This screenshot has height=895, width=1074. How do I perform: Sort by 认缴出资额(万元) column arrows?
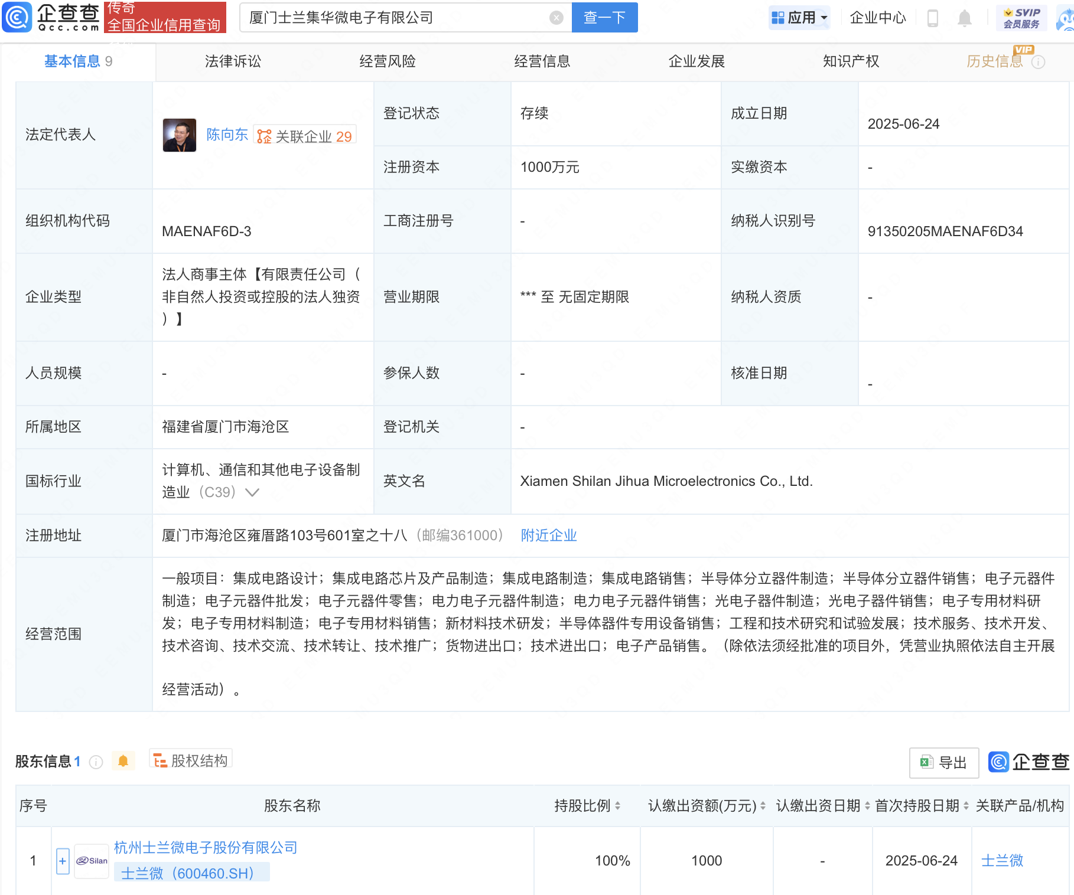[763, 806]
